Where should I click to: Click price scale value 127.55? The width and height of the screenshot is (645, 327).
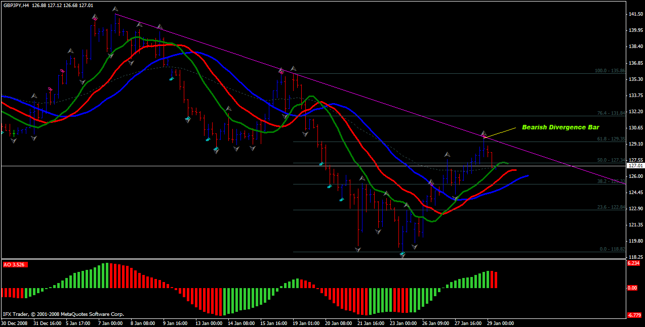635,160
